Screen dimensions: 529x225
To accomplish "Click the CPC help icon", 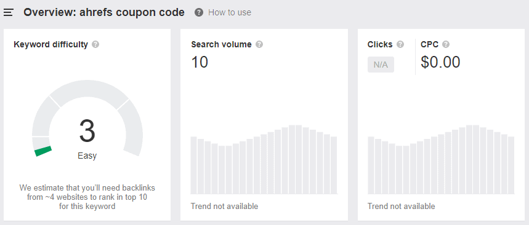I will [x=446, y=44].
